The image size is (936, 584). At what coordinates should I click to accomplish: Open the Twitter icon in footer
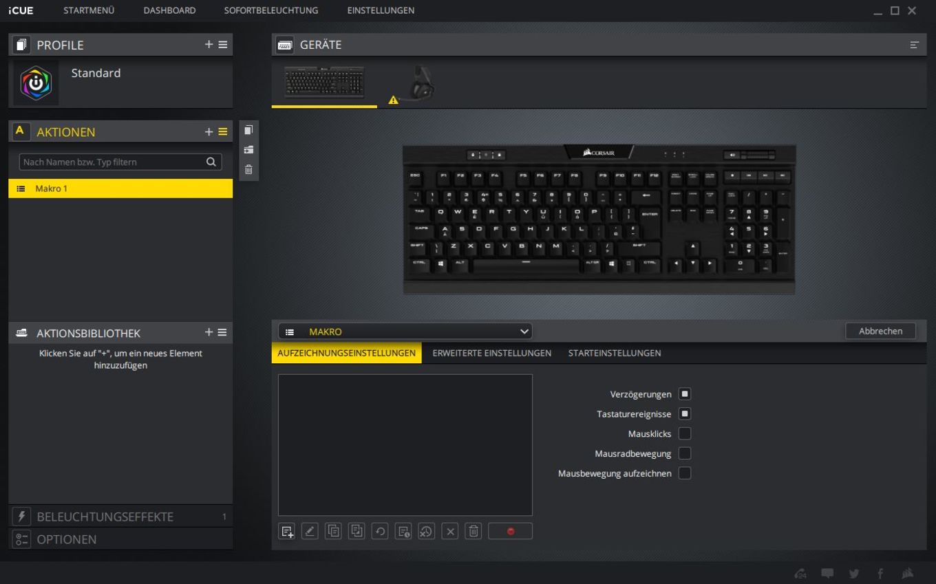coord(854,573)
